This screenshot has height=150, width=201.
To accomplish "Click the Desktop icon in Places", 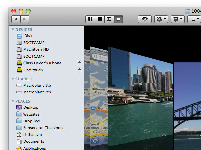I will (19, 107).
